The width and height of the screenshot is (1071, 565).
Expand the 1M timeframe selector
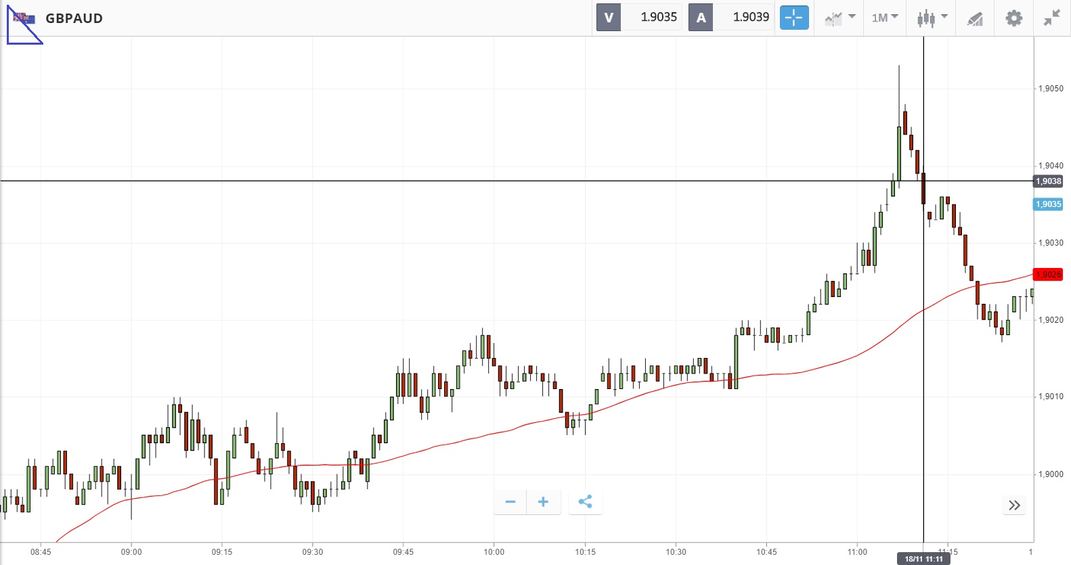884,18
